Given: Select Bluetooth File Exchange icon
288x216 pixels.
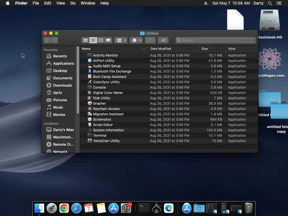Looking at the screenshot, I should 90,71.
